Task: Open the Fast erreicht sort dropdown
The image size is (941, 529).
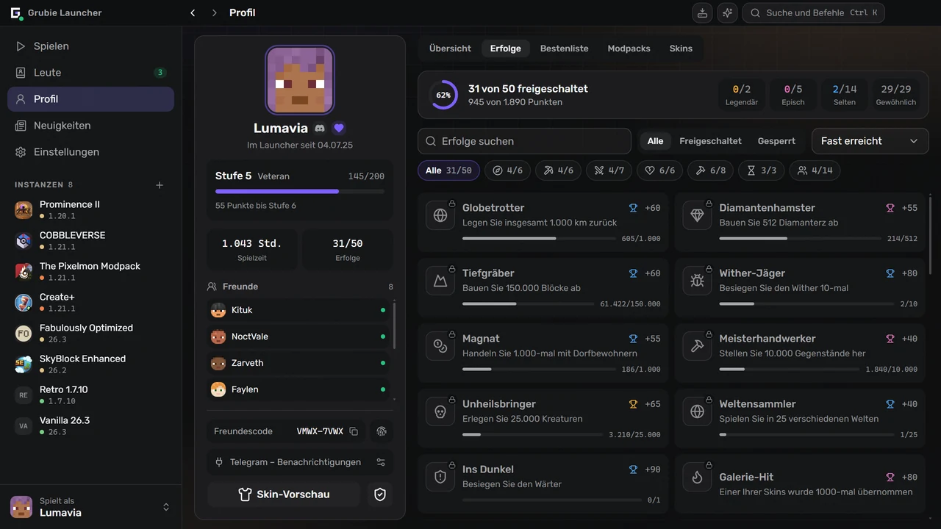Action: (x=870, y=141)
